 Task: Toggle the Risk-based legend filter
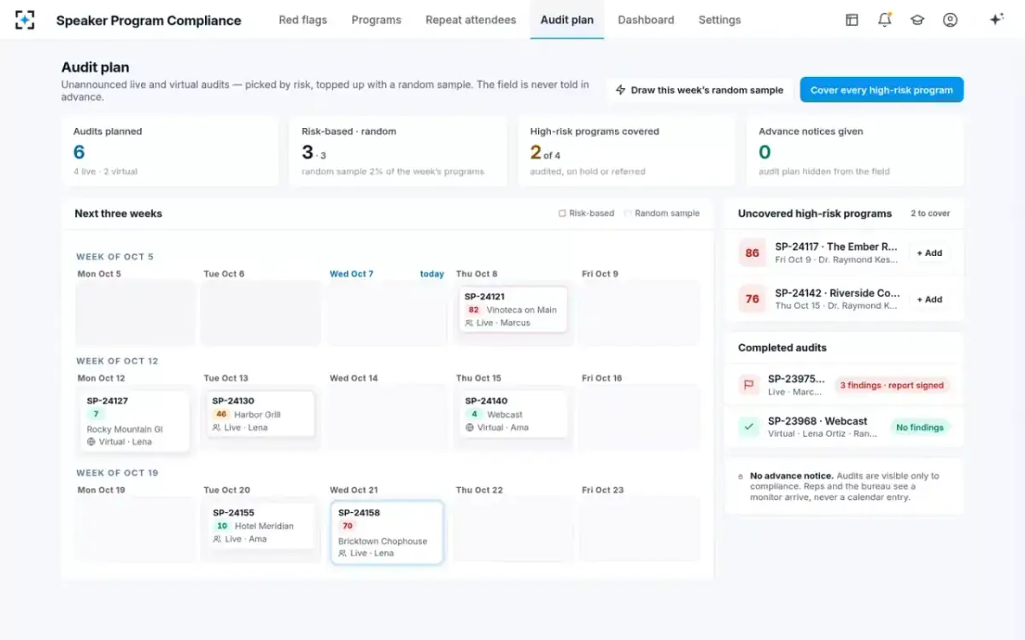pyautogui.click(x=586, y=213)
